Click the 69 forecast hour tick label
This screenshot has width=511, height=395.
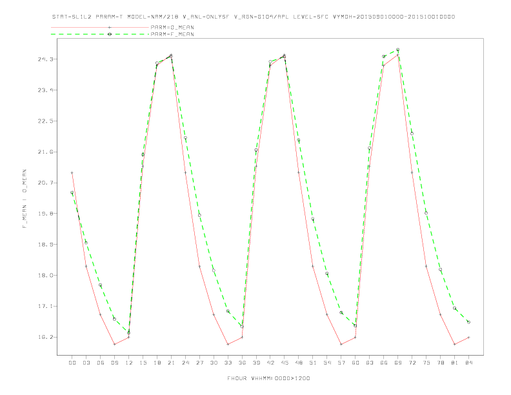397,363
